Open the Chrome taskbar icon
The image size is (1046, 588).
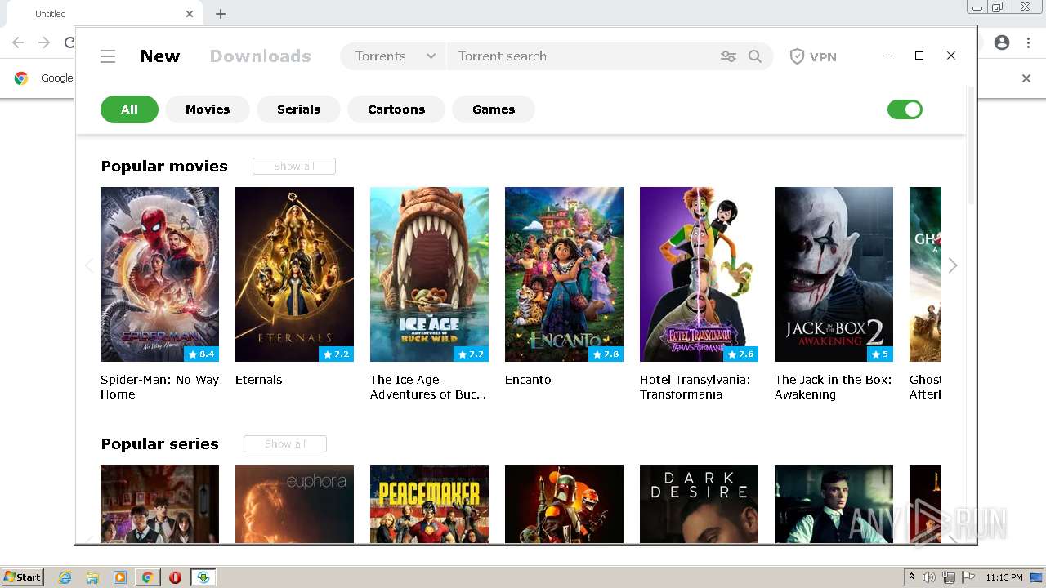[x=147, y=577]
